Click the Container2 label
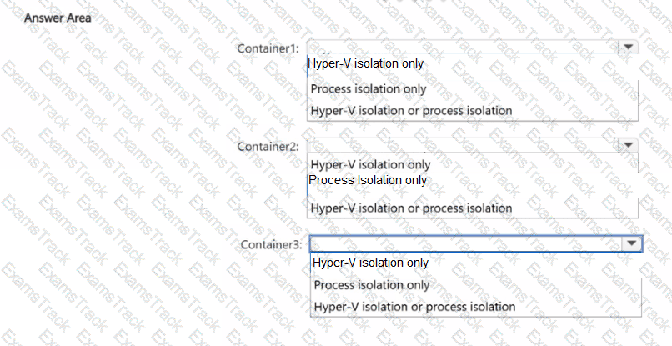This screenshot has height=346, width=672. click(x=268, y=146)
